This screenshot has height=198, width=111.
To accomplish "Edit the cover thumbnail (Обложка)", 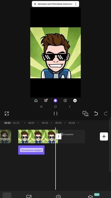I will pyautogui.click(x=6, y=136).
